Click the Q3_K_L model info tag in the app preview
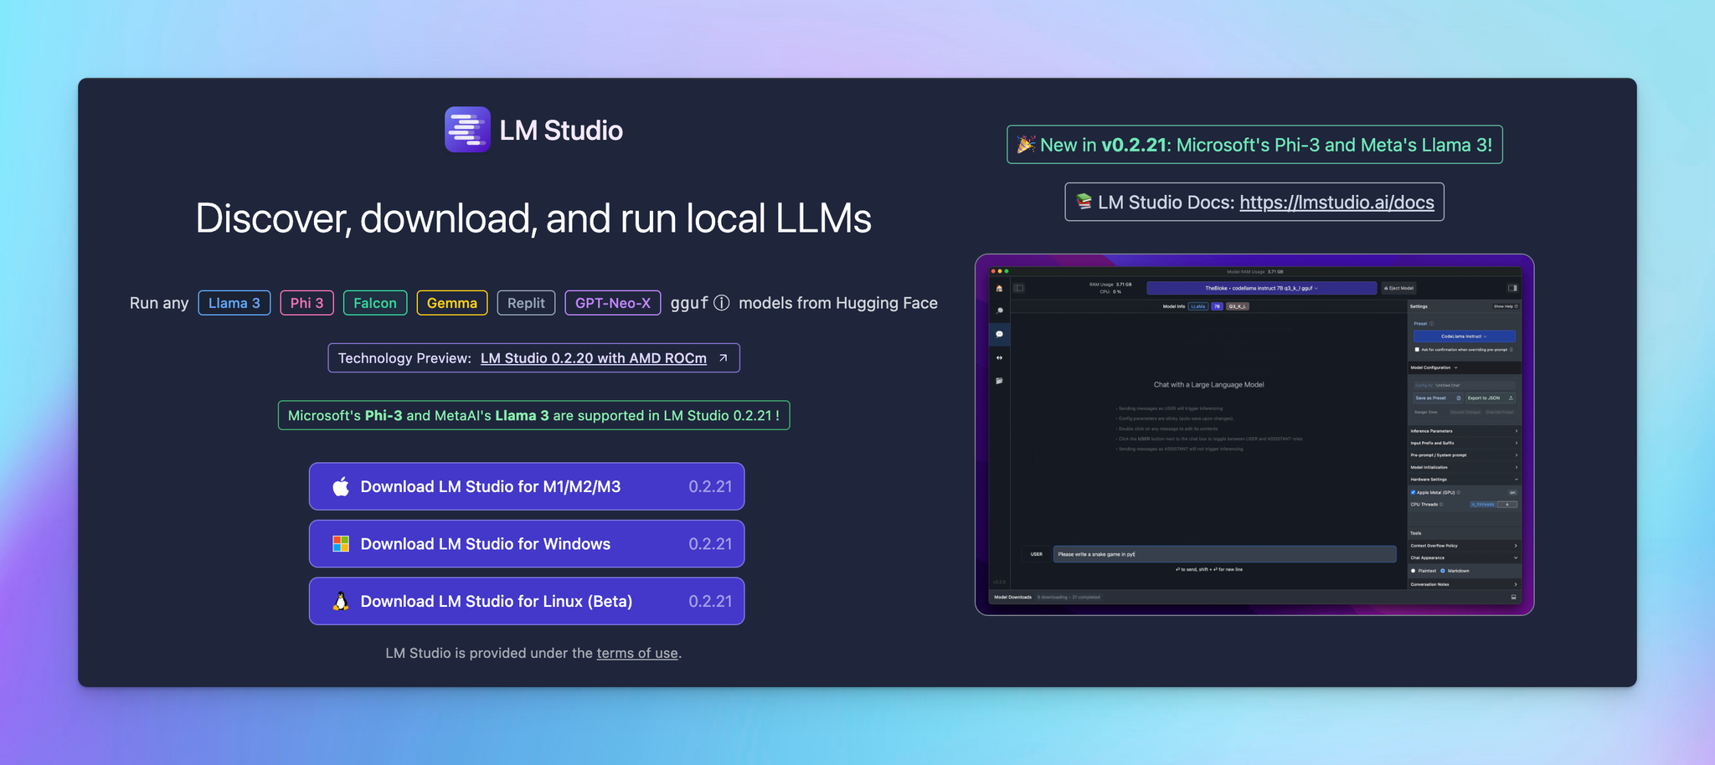 (x=1238, y=306)
